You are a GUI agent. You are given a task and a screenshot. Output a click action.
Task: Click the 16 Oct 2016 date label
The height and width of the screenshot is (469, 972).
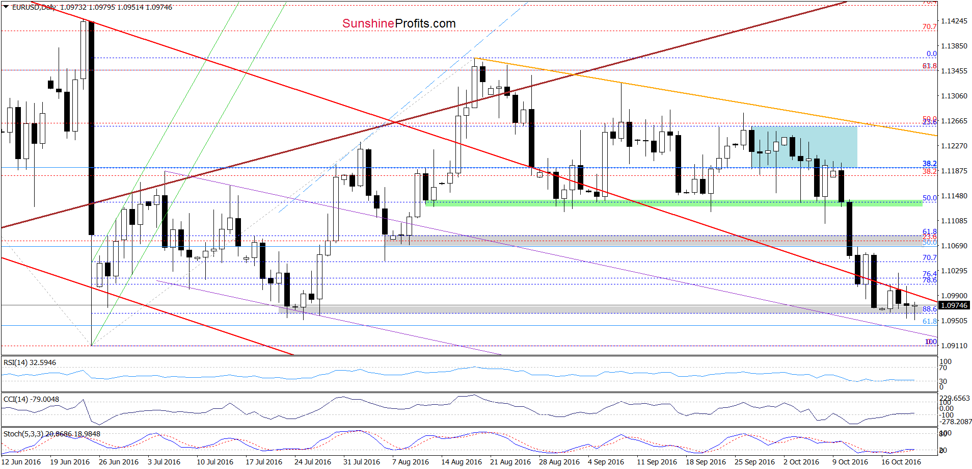pyautogui.click(x=901, y=462)
